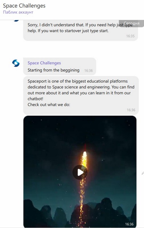
Task: Click the purple Space Challenges sender name
Action: (44, 63)
